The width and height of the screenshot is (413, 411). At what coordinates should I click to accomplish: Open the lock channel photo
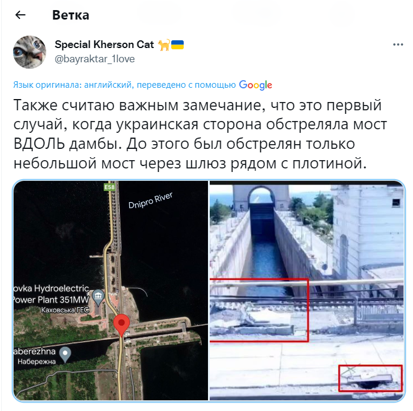coord(306,290)
